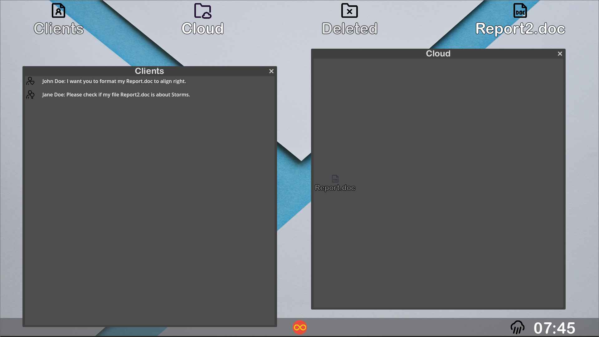Click the Cloud window title bar
Screen dimensions: 599x337
438,54
